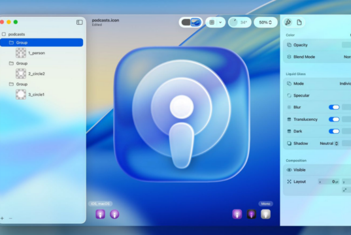This screenshot has width=351, height=235.
Task: Select the iOS, macOS platform label
Action: (x=100, y=204)
